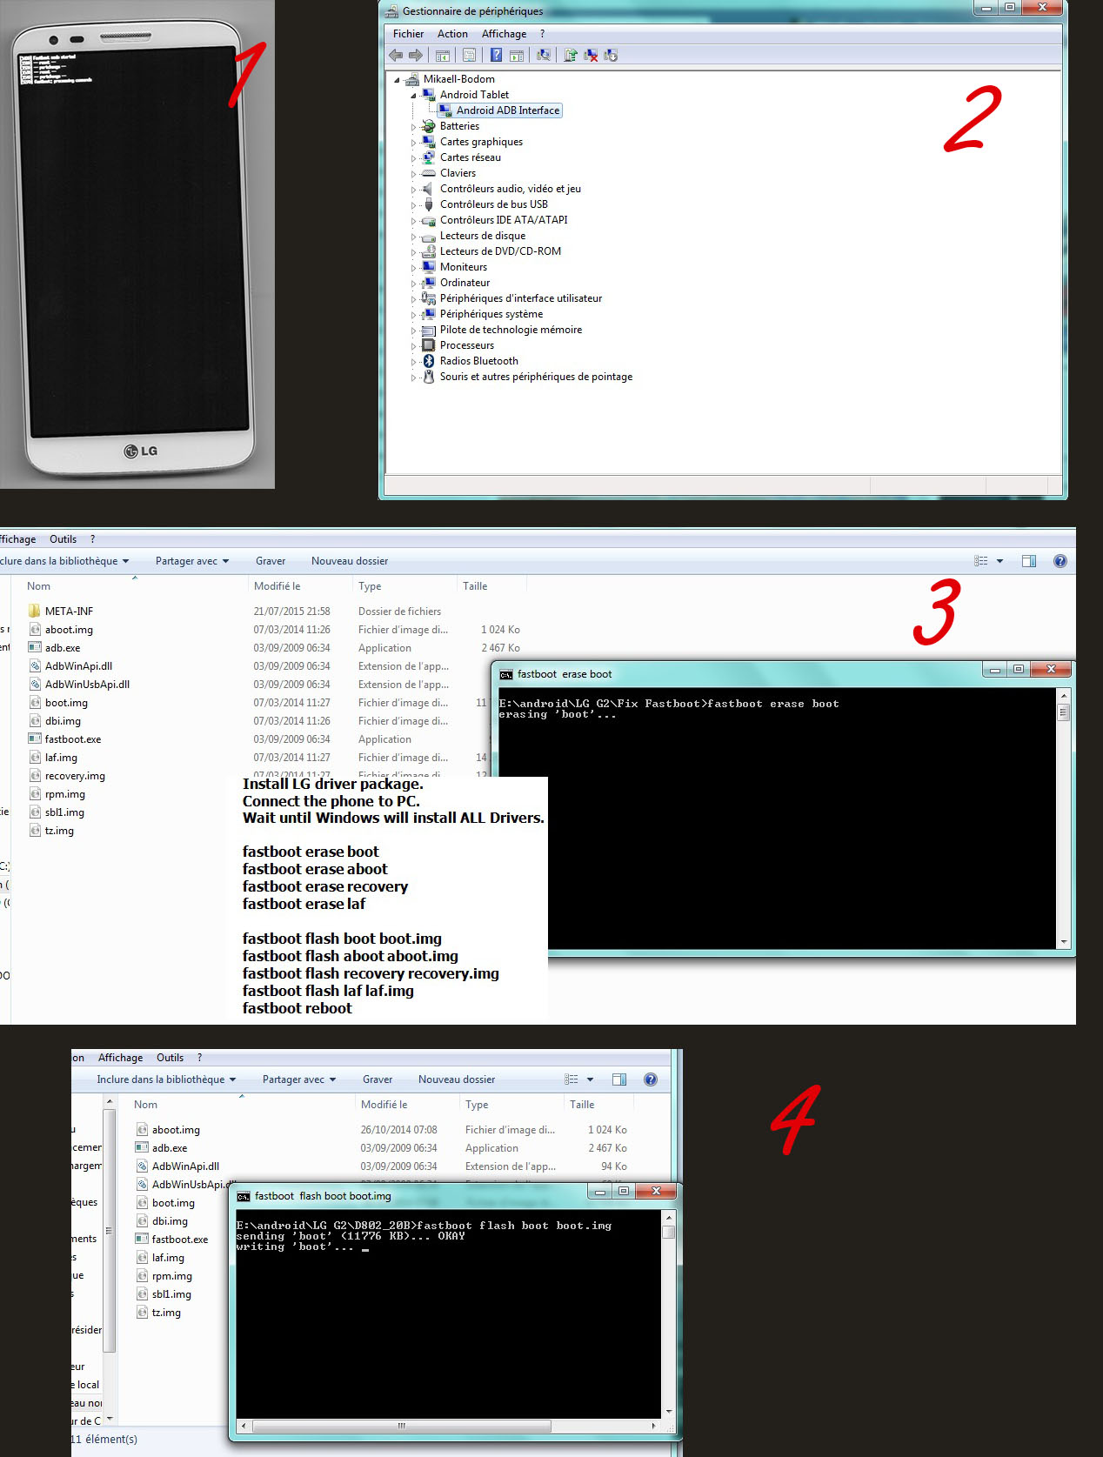Viewport: 1103px width, 1457px height.
Task: Click horizontal scrollbar in fastboot flash boot console
Action: [400, 1426]
